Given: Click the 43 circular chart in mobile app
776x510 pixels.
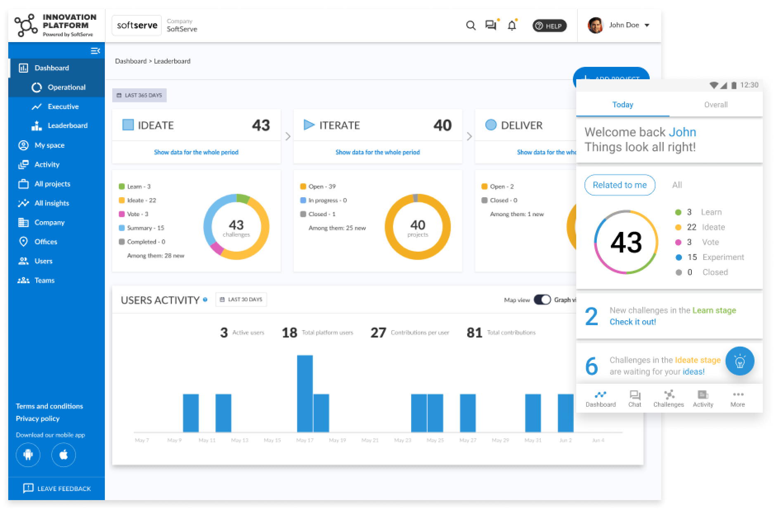Looking at the screenshot, I should point(626,242).
